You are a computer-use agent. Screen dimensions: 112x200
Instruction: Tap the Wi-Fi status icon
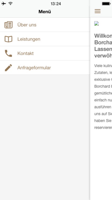11,3
